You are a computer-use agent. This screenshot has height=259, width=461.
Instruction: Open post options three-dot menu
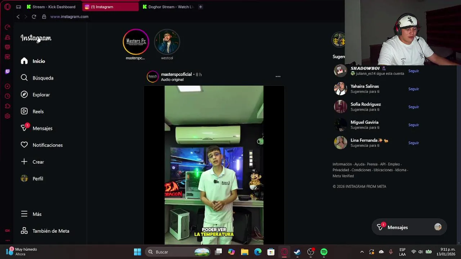point(278,77)
